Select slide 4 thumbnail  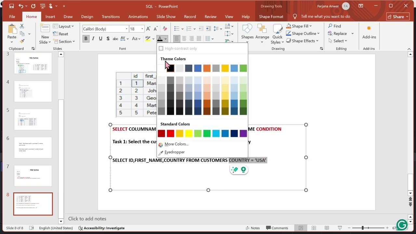pos(33,91)
